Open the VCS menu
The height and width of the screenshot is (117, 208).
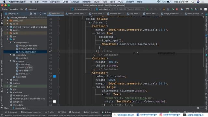pyautogui.click(x=120, y=2)
